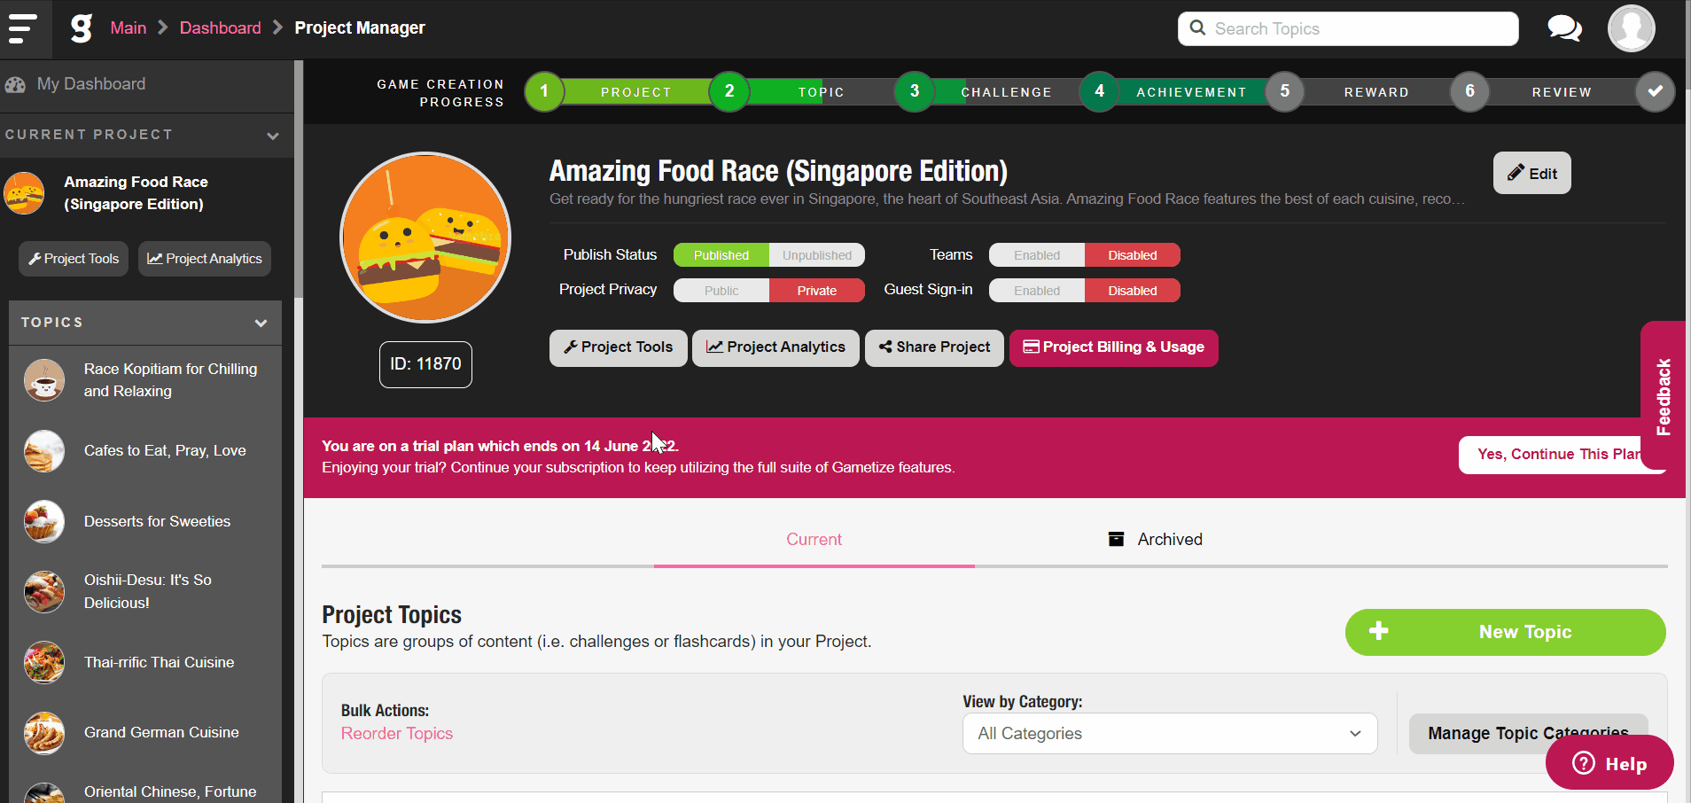Collapse the Topics sidebar list
The height and width of the screenshot is (803, 1691).
[261, 324]
